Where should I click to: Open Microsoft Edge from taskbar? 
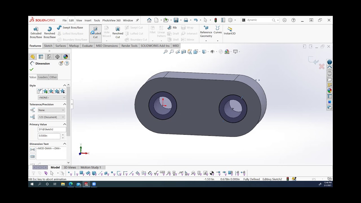tap(71, 184)
